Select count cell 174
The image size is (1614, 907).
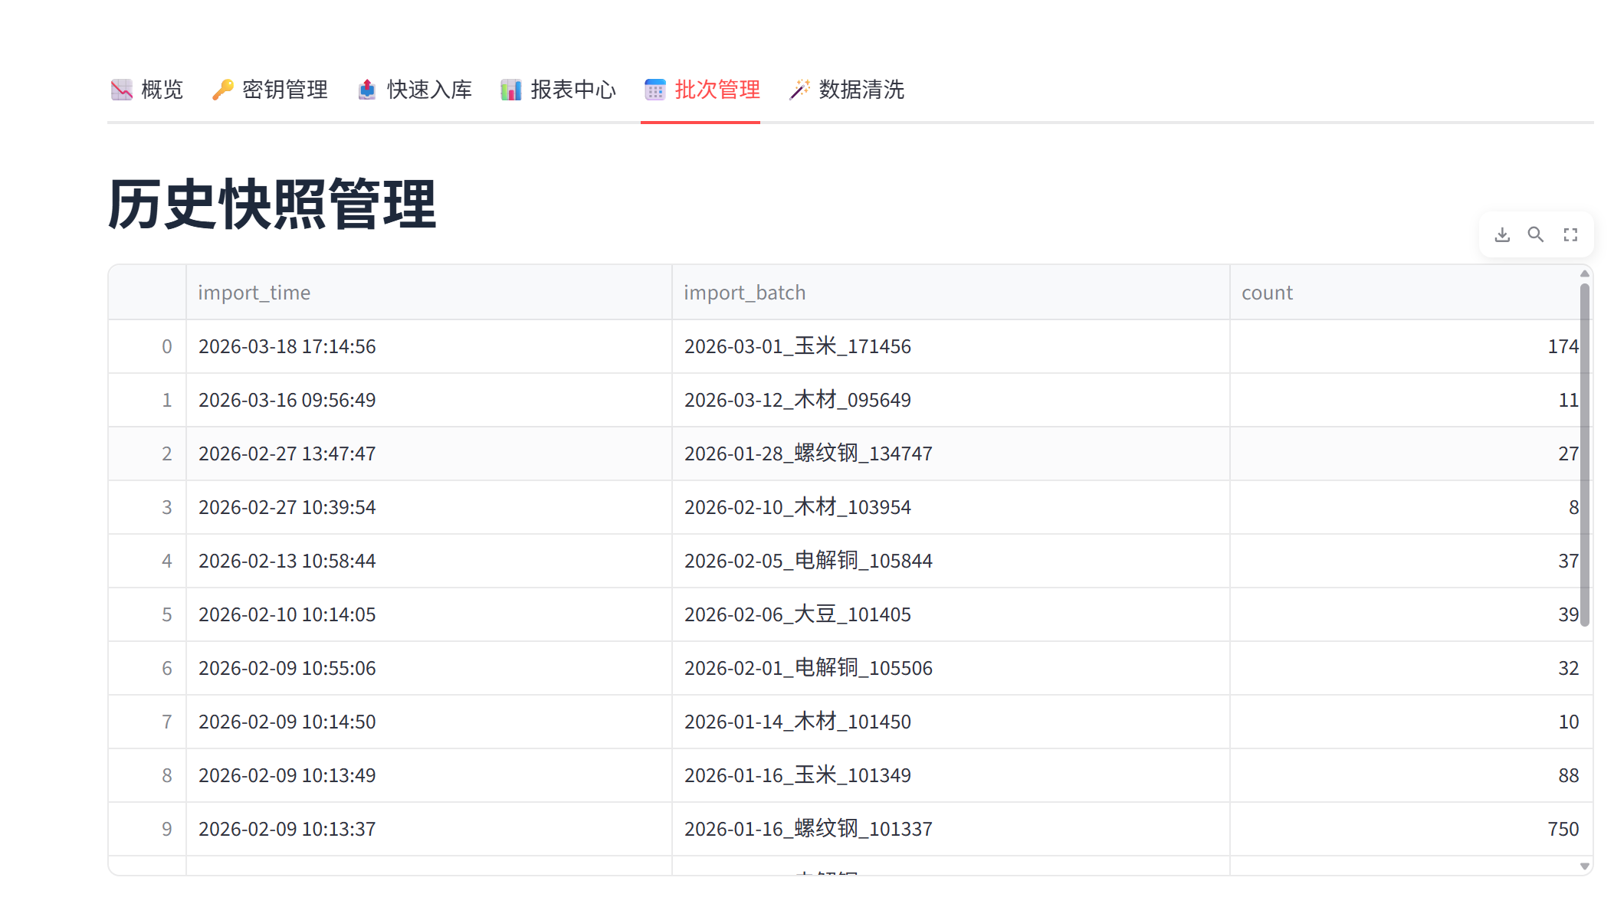[x=1406, y=346]
